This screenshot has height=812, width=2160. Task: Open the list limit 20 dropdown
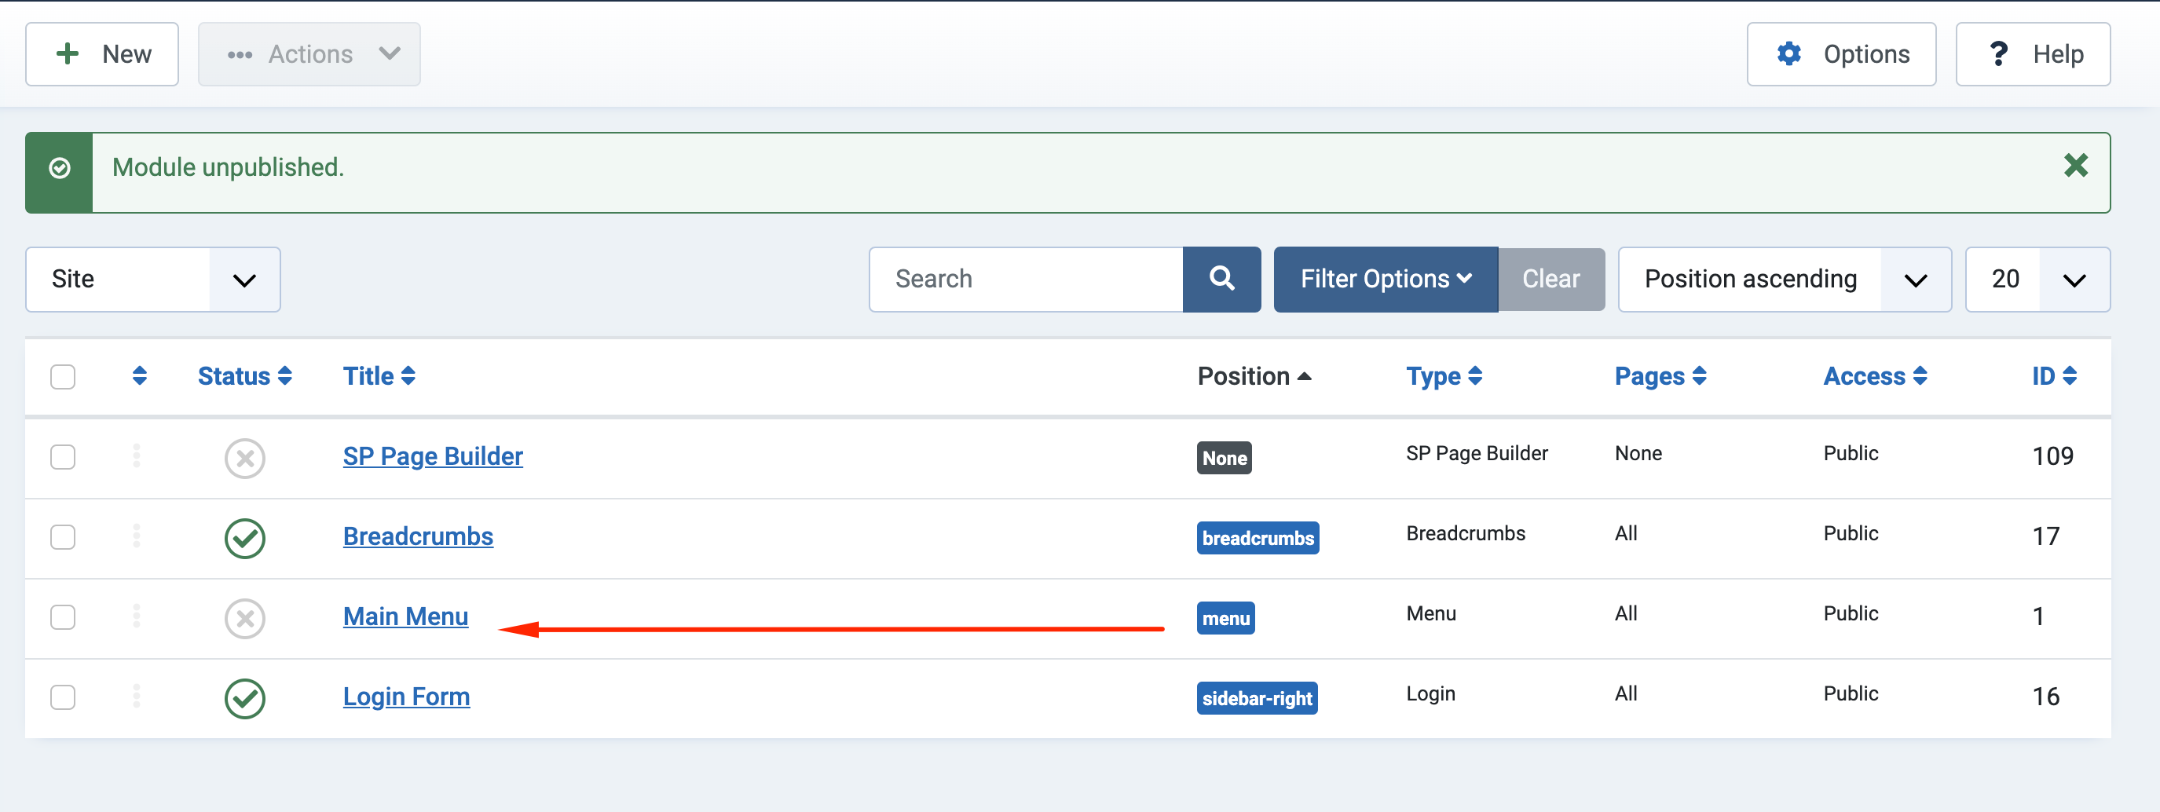coord(2037,279)
